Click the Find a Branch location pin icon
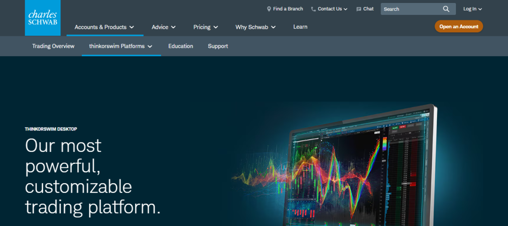Screen dimensions: 508x226 (268, 9)
